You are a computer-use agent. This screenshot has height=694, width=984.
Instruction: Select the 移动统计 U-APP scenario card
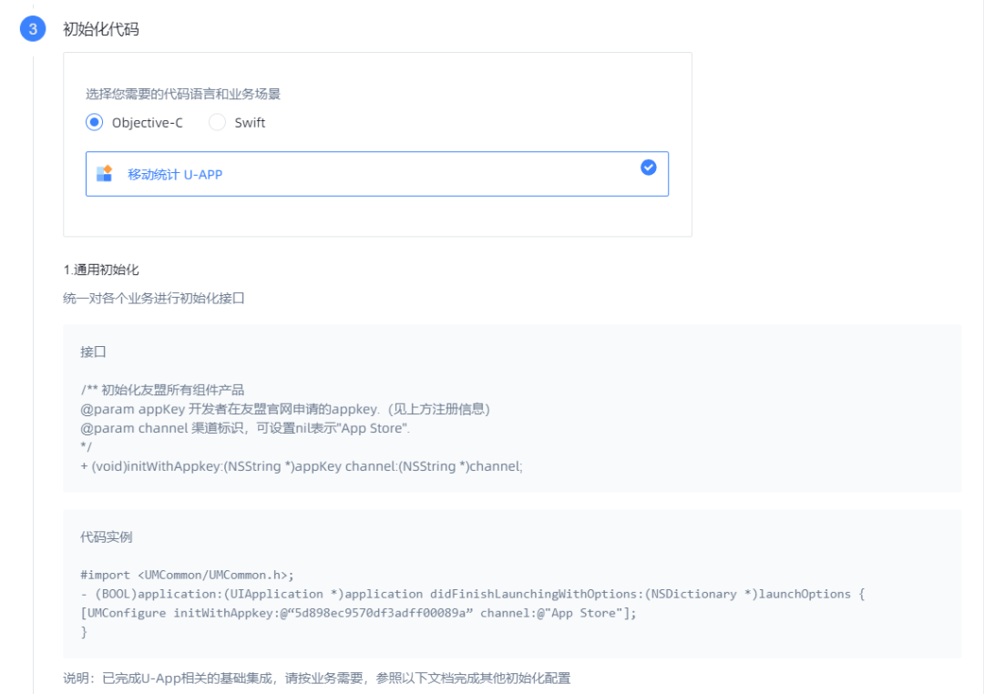tap(377, 174)
